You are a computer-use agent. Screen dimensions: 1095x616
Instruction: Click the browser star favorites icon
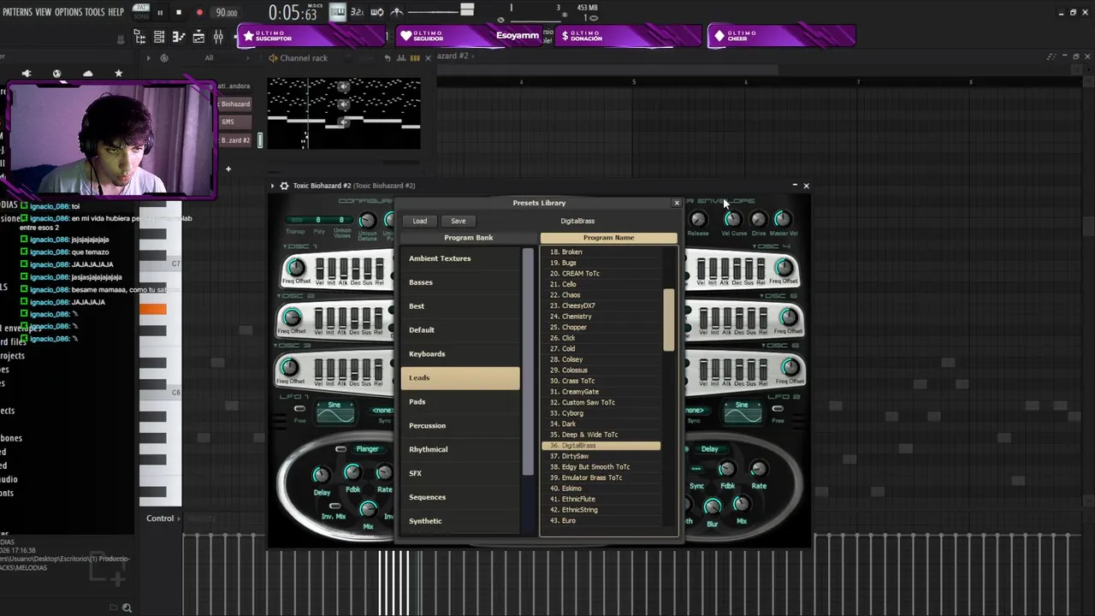[118, 74]
